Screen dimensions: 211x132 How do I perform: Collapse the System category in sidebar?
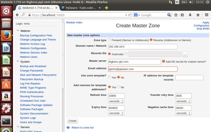pos(18,61)
